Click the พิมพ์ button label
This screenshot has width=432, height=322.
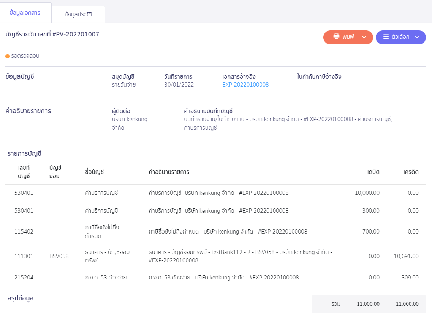348,37
